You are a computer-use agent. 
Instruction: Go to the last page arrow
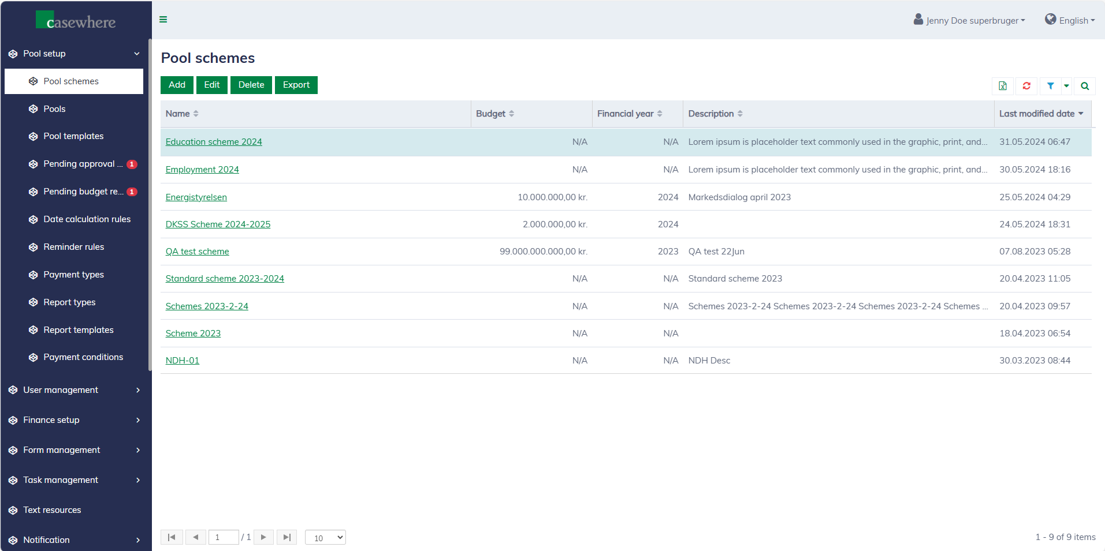pos(287,537)
